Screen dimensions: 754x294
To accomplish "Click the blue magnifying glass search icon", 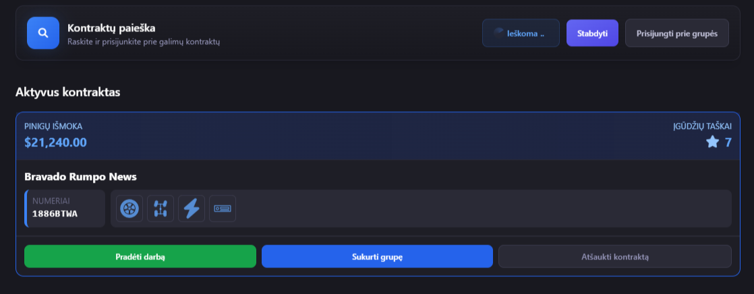I will click(x=43, y=33).
